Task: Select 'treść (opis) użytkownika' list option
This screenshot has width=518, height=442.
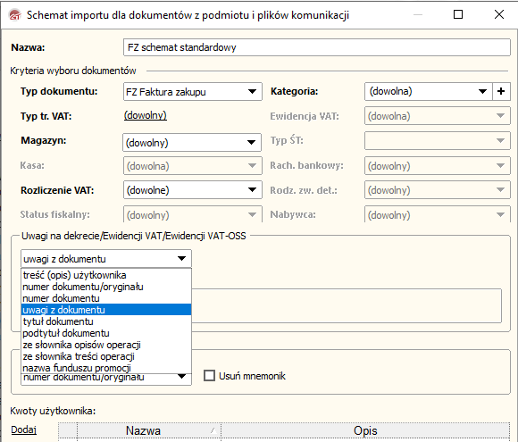Action: click(106, 275)
